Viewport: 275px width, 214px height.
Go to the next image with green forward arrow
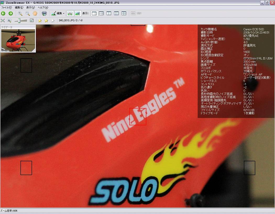point(10,13)
